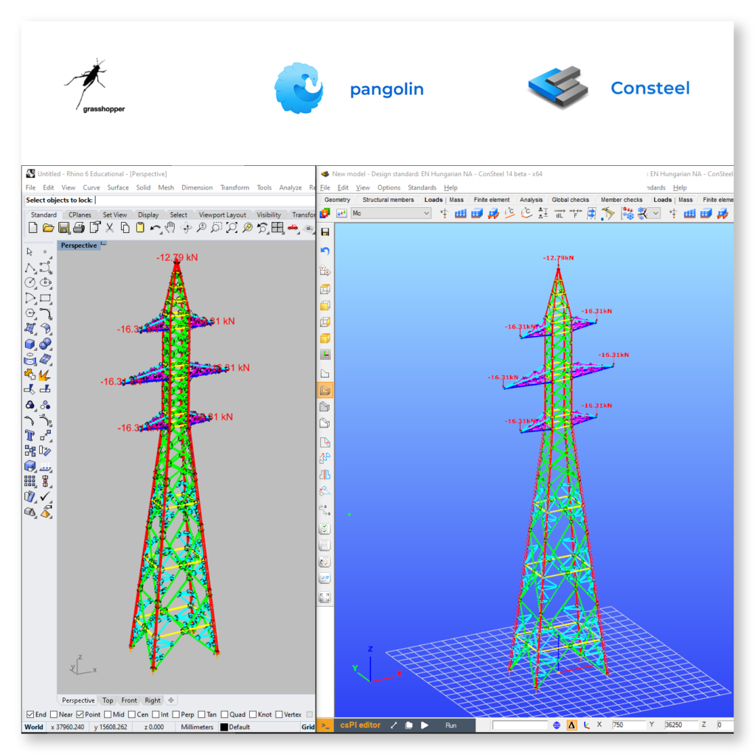
Task: Save the Rhino model with disk icon
Action: tap(63, 228)
